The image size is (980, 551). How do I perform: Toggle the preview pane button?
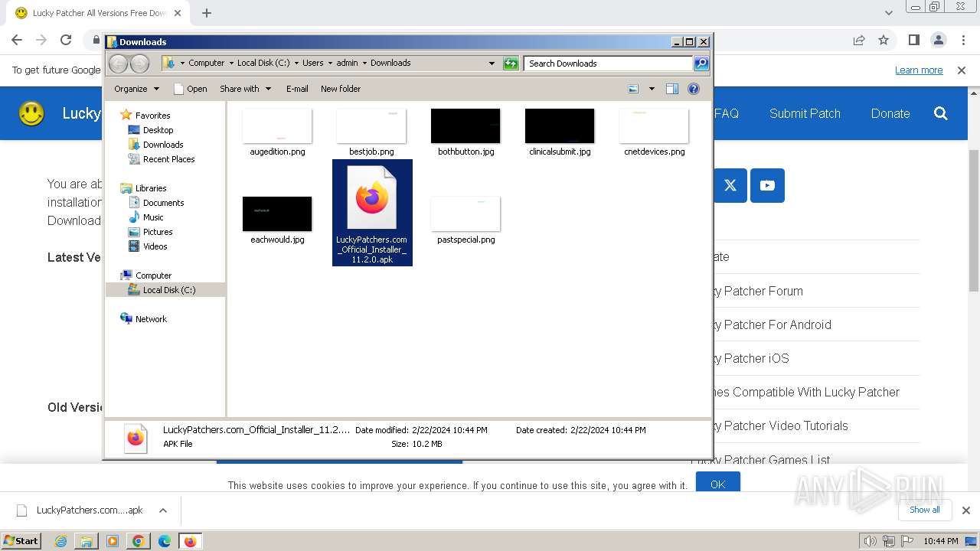pyautogui.click(x=672, y=89)
